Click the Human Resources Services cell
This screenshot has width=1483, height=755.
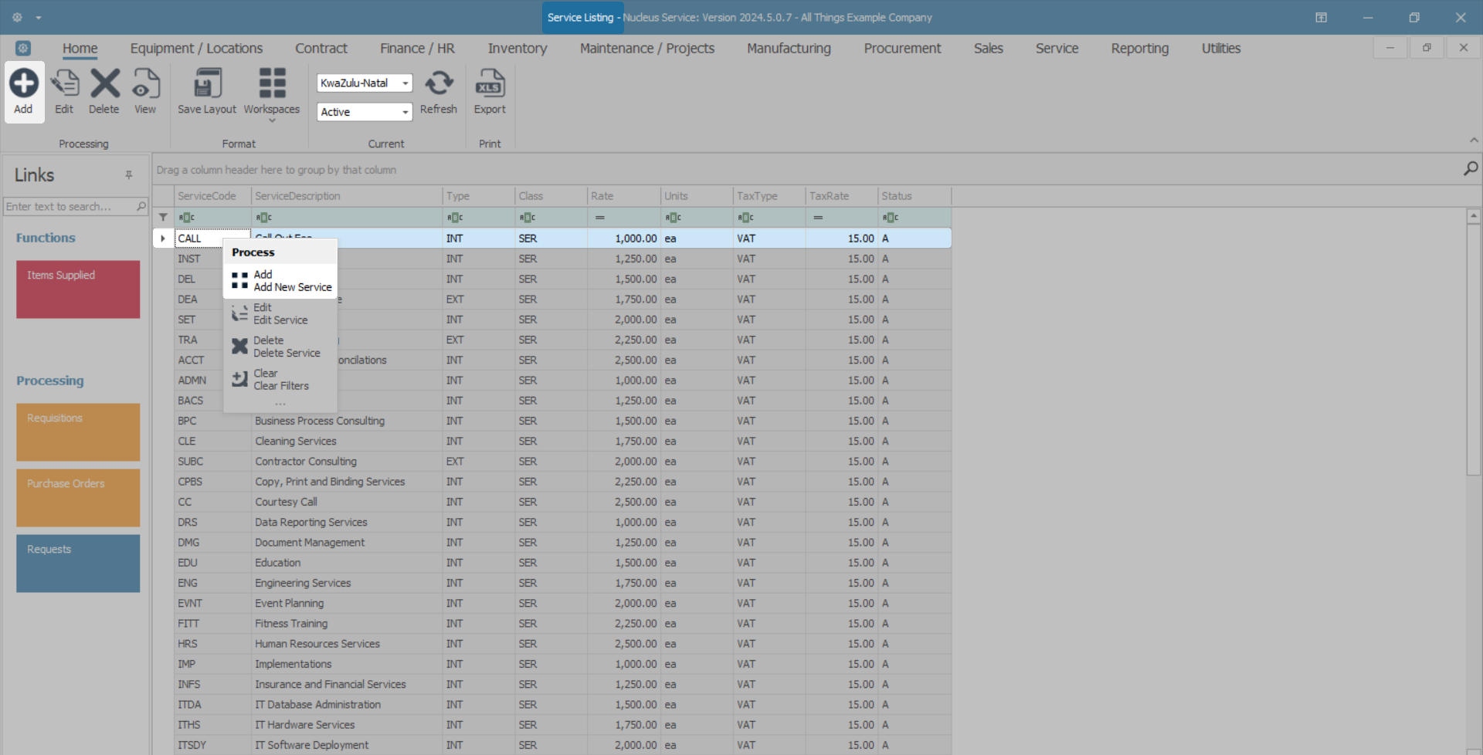point(347,644)
